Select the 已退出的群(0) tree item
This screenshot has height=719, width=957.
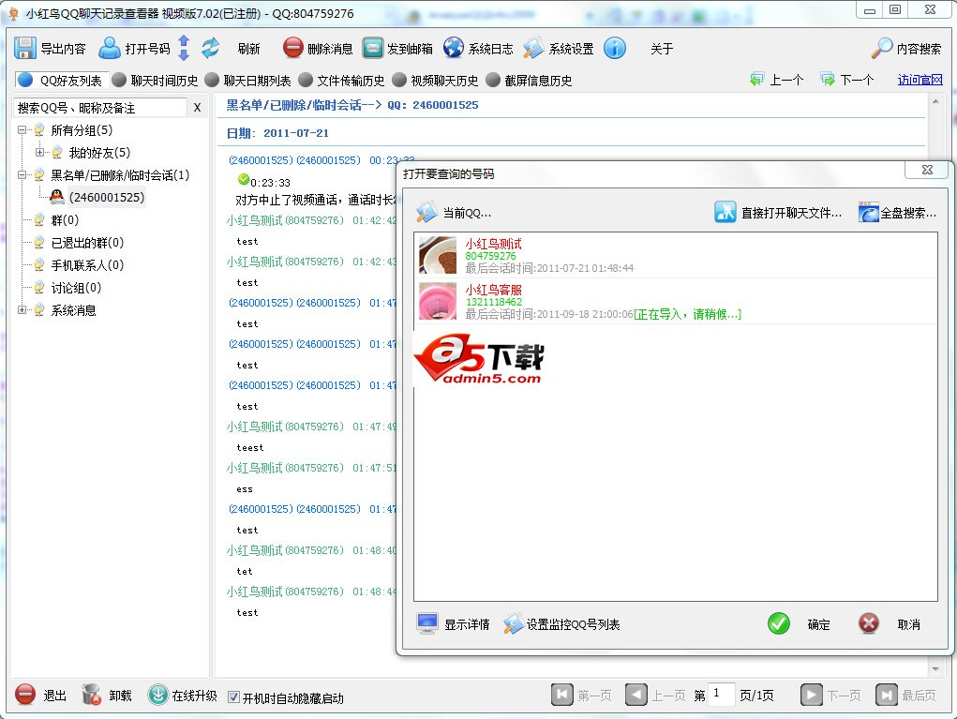87,243
